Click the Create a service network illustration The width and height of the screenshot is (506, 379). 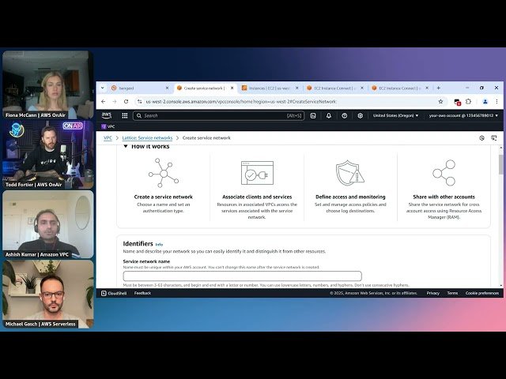[164, 173]
